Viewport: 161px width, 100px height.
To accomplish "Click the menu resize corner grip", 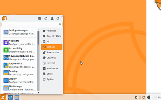I will pyautogui.click(x=62, y=16).
